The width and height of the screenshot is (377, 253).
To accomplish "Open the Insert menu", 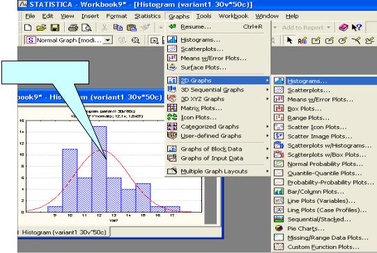I will coord(90,16).
